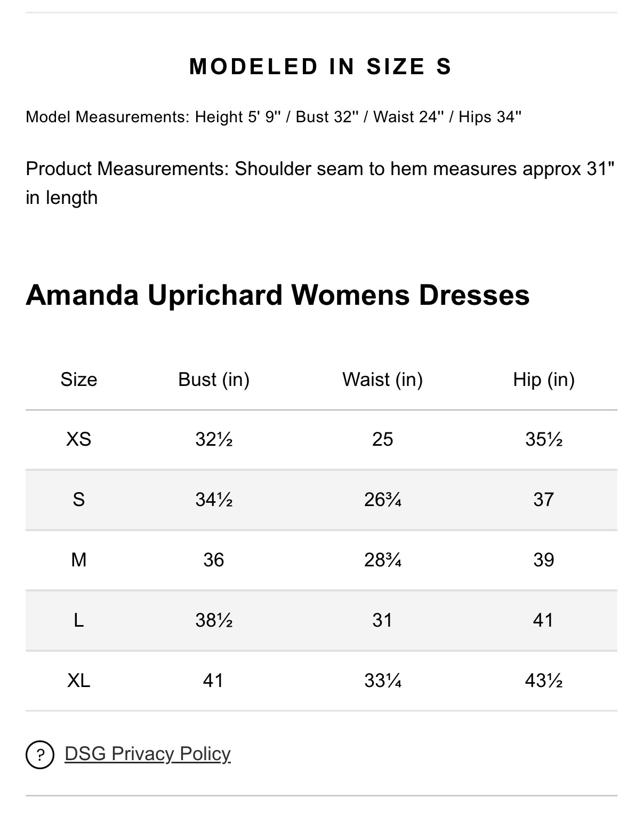This screenshot has width=643, height=821.
Task: Click the Bust (in) column header
Action: coord(214,380)
